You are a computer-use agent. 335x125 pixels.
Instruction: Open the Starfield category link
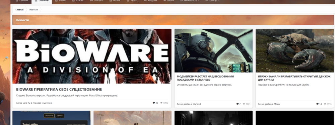point(197,104)
